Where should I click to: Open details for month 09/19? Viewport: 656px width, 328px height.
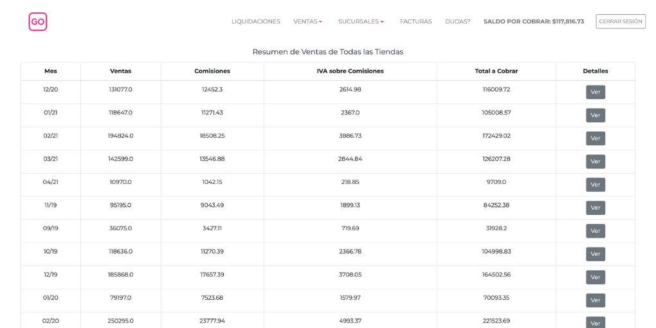click(595, 231)
